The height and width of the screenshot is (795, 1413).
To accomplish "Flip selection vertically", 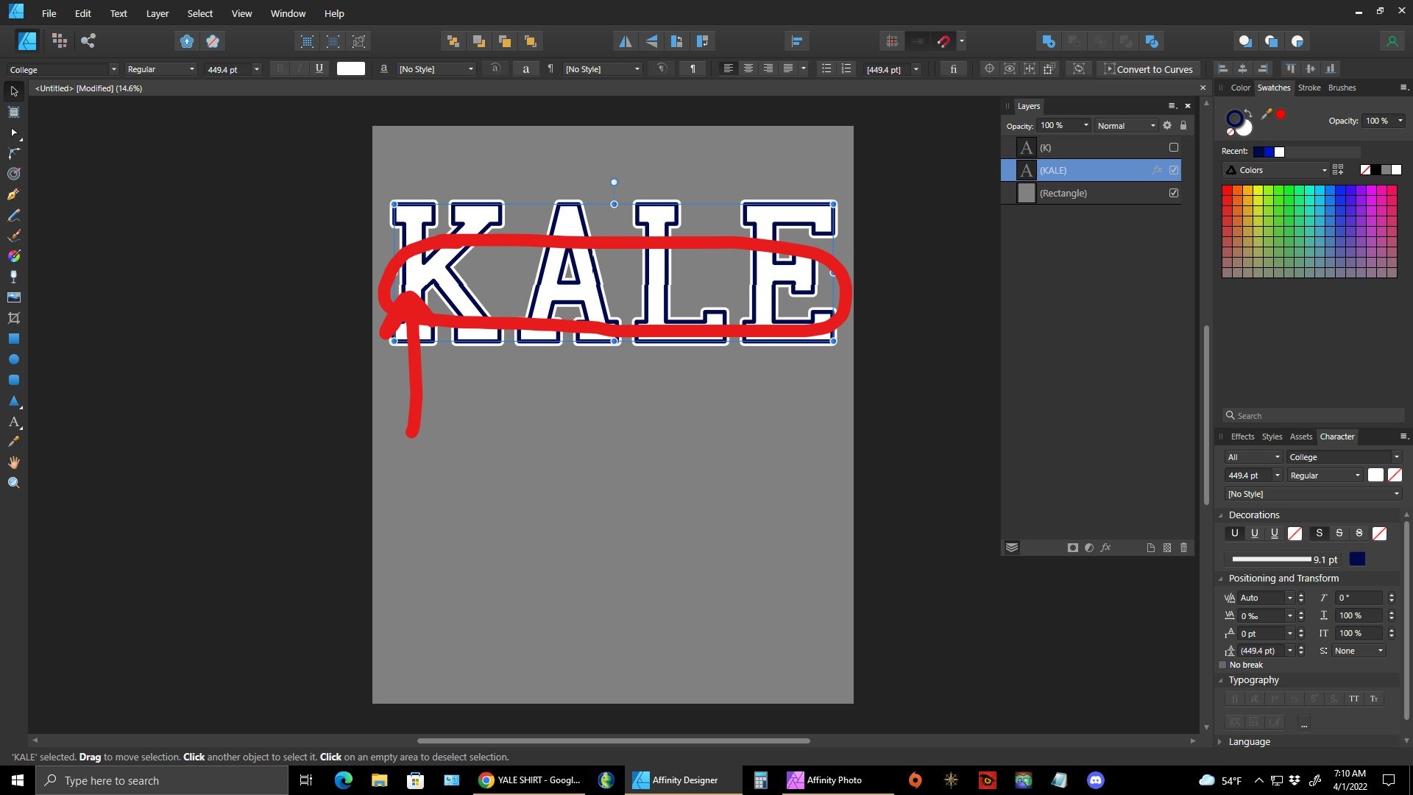I will point(651,42).
